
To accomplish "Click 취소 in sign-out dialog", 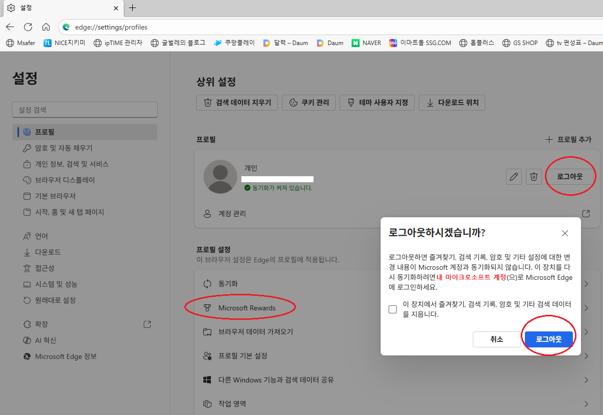I will click(x=497, y=339).
